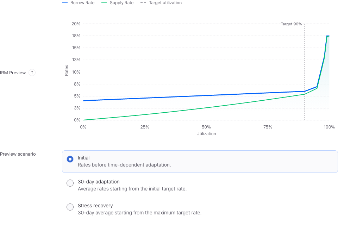Click the Target 90% marker label
This screenshot has height=232, width=338.
point(291,24)
